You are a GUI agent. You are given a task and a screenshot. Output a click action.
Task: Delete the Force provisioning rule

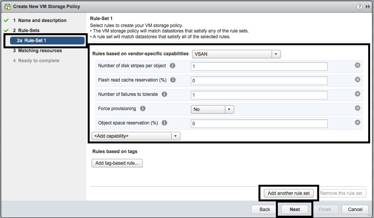pos(357,108)
